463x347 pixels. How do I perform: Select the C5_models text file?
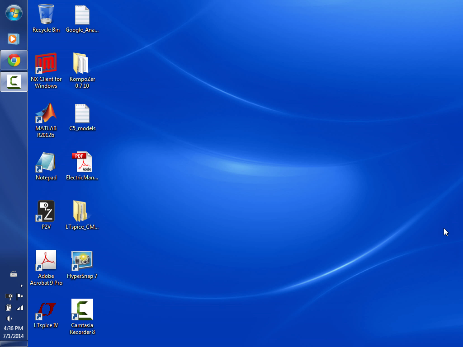tap(82, 117)
